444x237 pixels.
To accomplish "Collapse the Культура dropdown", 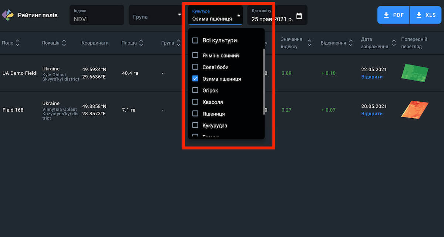I will pos(239,15).
